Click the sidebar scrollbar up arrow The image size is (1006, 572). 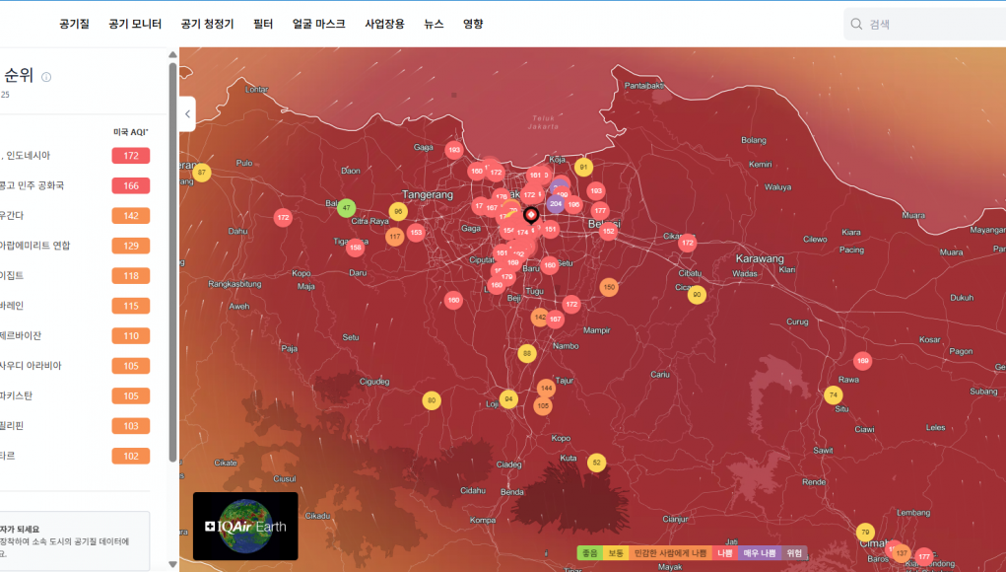173,54
